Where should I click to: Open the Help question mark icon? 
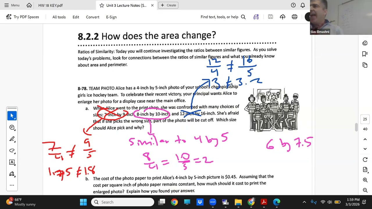pyautogui.click(x=293, y=5)
